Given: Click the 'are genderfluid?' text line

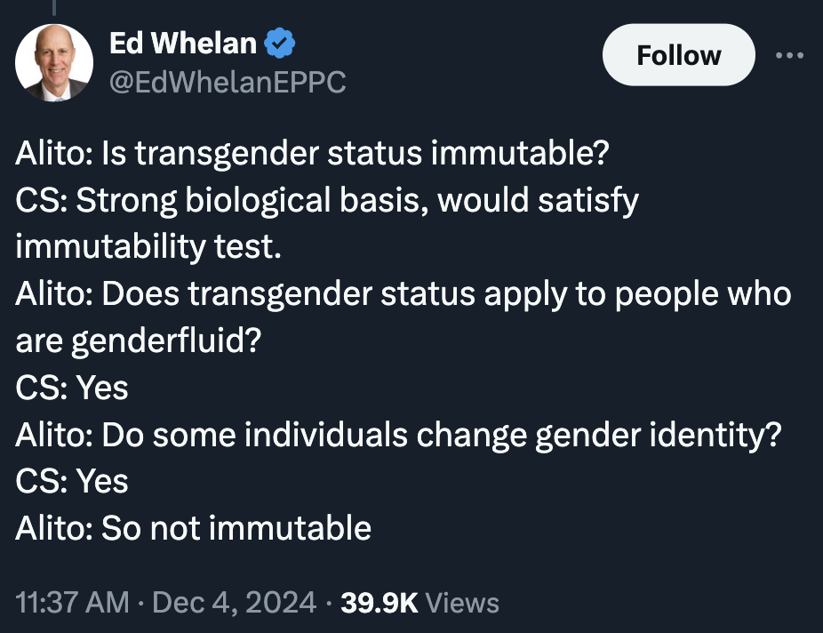Looking at the screenshot, I should [139, 341].
